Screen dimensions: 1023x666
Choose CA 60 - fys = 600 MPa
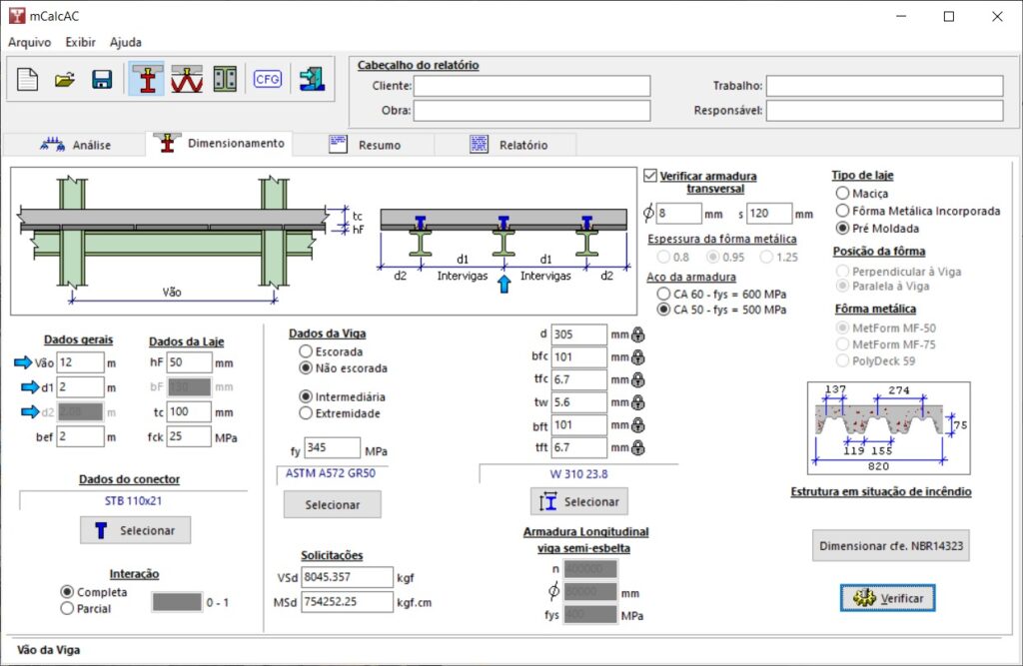pyautogui.click(x=663, y=295)
